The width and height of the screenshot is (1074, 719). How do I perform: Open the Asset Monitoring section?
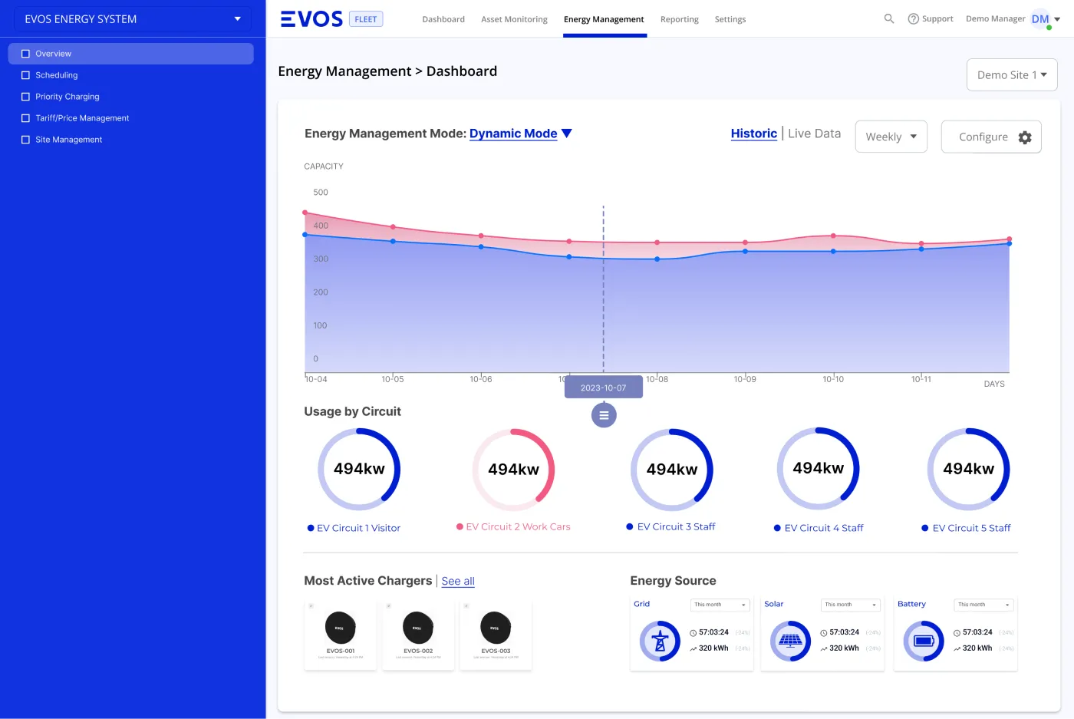pyautogui.click(x=514, y=19)
